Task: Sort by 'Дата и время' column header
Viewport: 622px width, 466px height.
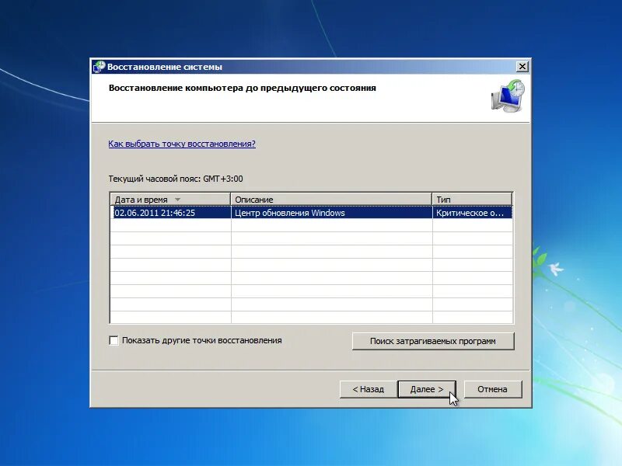Action: (170, 200)
